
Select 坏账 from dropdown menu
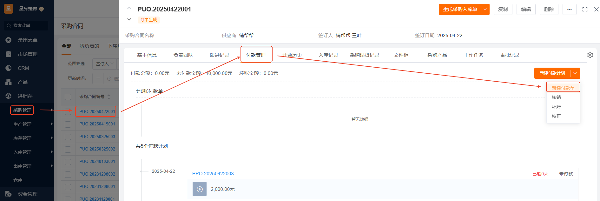click(563, 107)
